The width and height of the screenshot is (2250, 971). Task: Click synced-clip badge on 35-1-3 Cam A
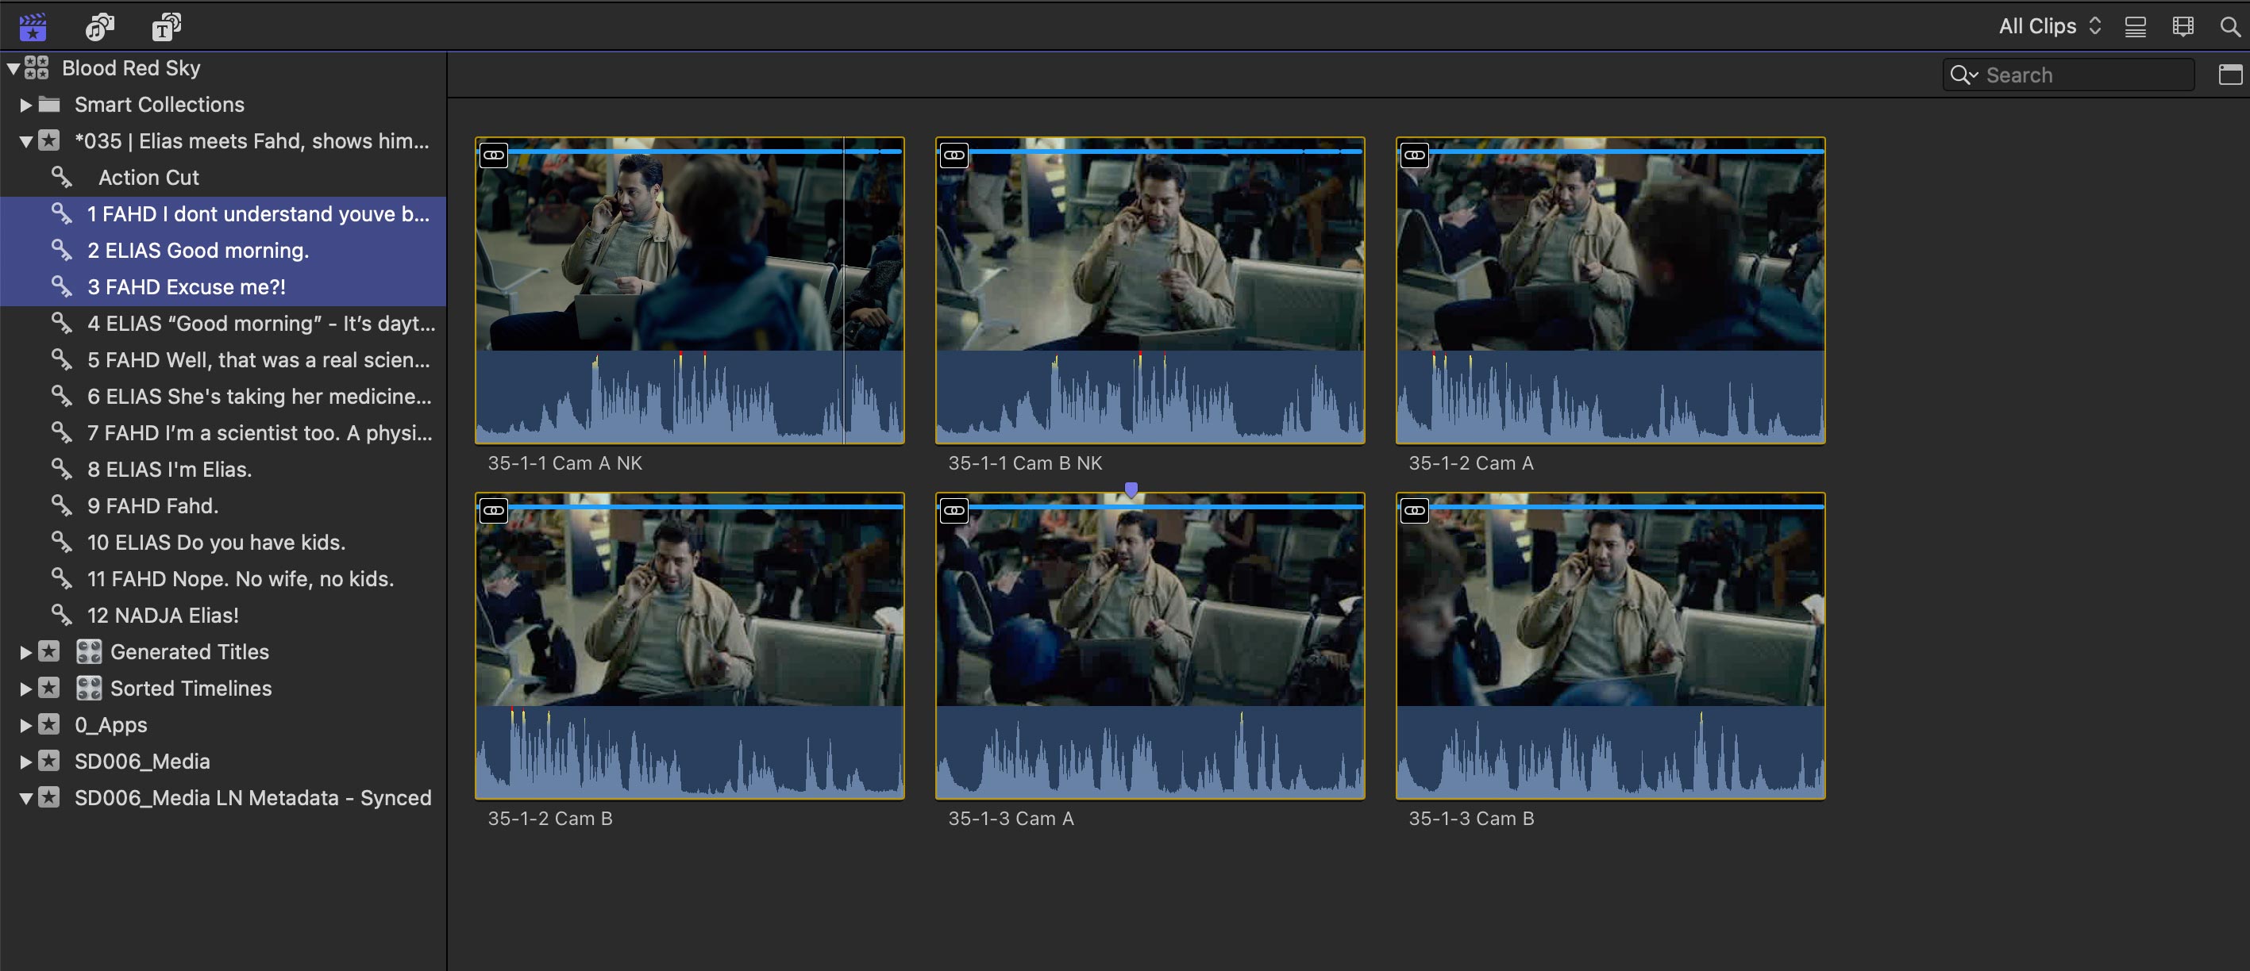[x=954, y=510]
